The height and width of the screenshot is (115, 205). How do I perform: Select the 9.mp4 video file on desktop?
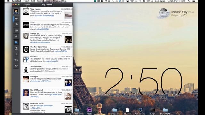pos(152,110)
